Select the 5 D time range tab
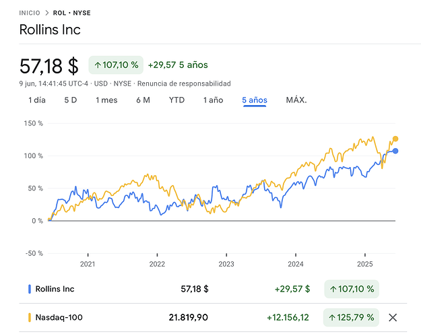 tap(71, 100)
